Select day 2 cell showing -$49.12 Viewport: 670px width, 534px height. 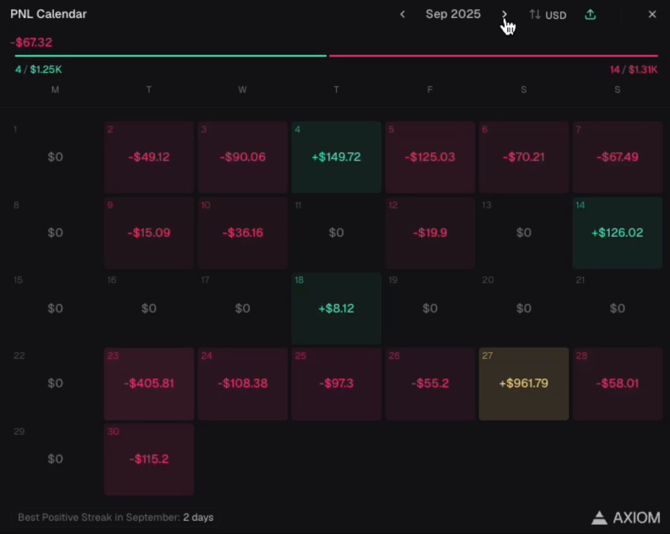(149, 157)
